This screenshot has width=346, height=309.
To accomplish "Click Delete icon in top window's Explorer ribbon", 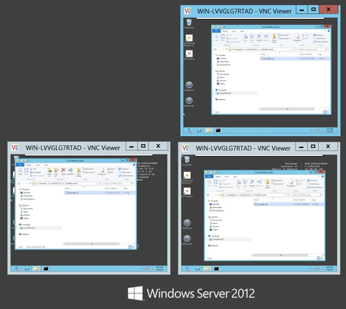I will tap(259, 37).
